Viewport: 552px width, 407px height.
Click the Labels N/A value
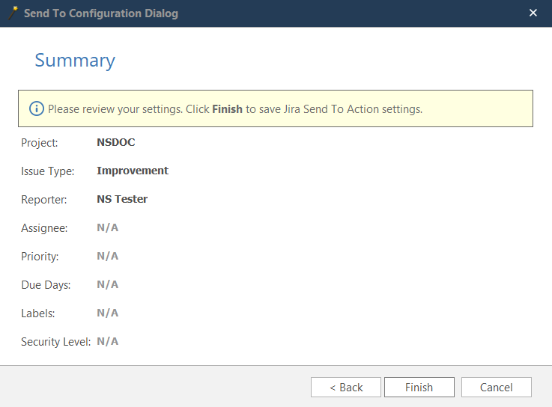pyautogui.click(x=108, y=313)
